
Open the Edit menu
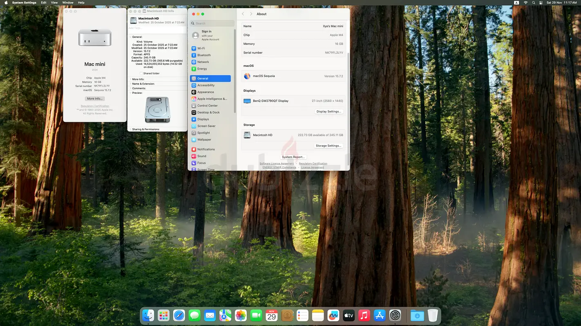click(x=44, y=2)
